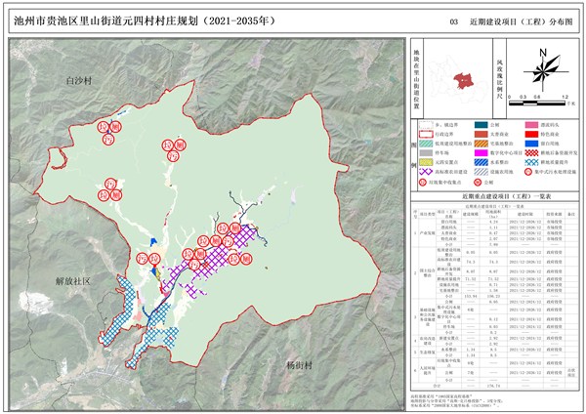Click the north arrow compass rose
Image resolution: width=586 pixels, height=414 pixels.
[x=542, y=70]
